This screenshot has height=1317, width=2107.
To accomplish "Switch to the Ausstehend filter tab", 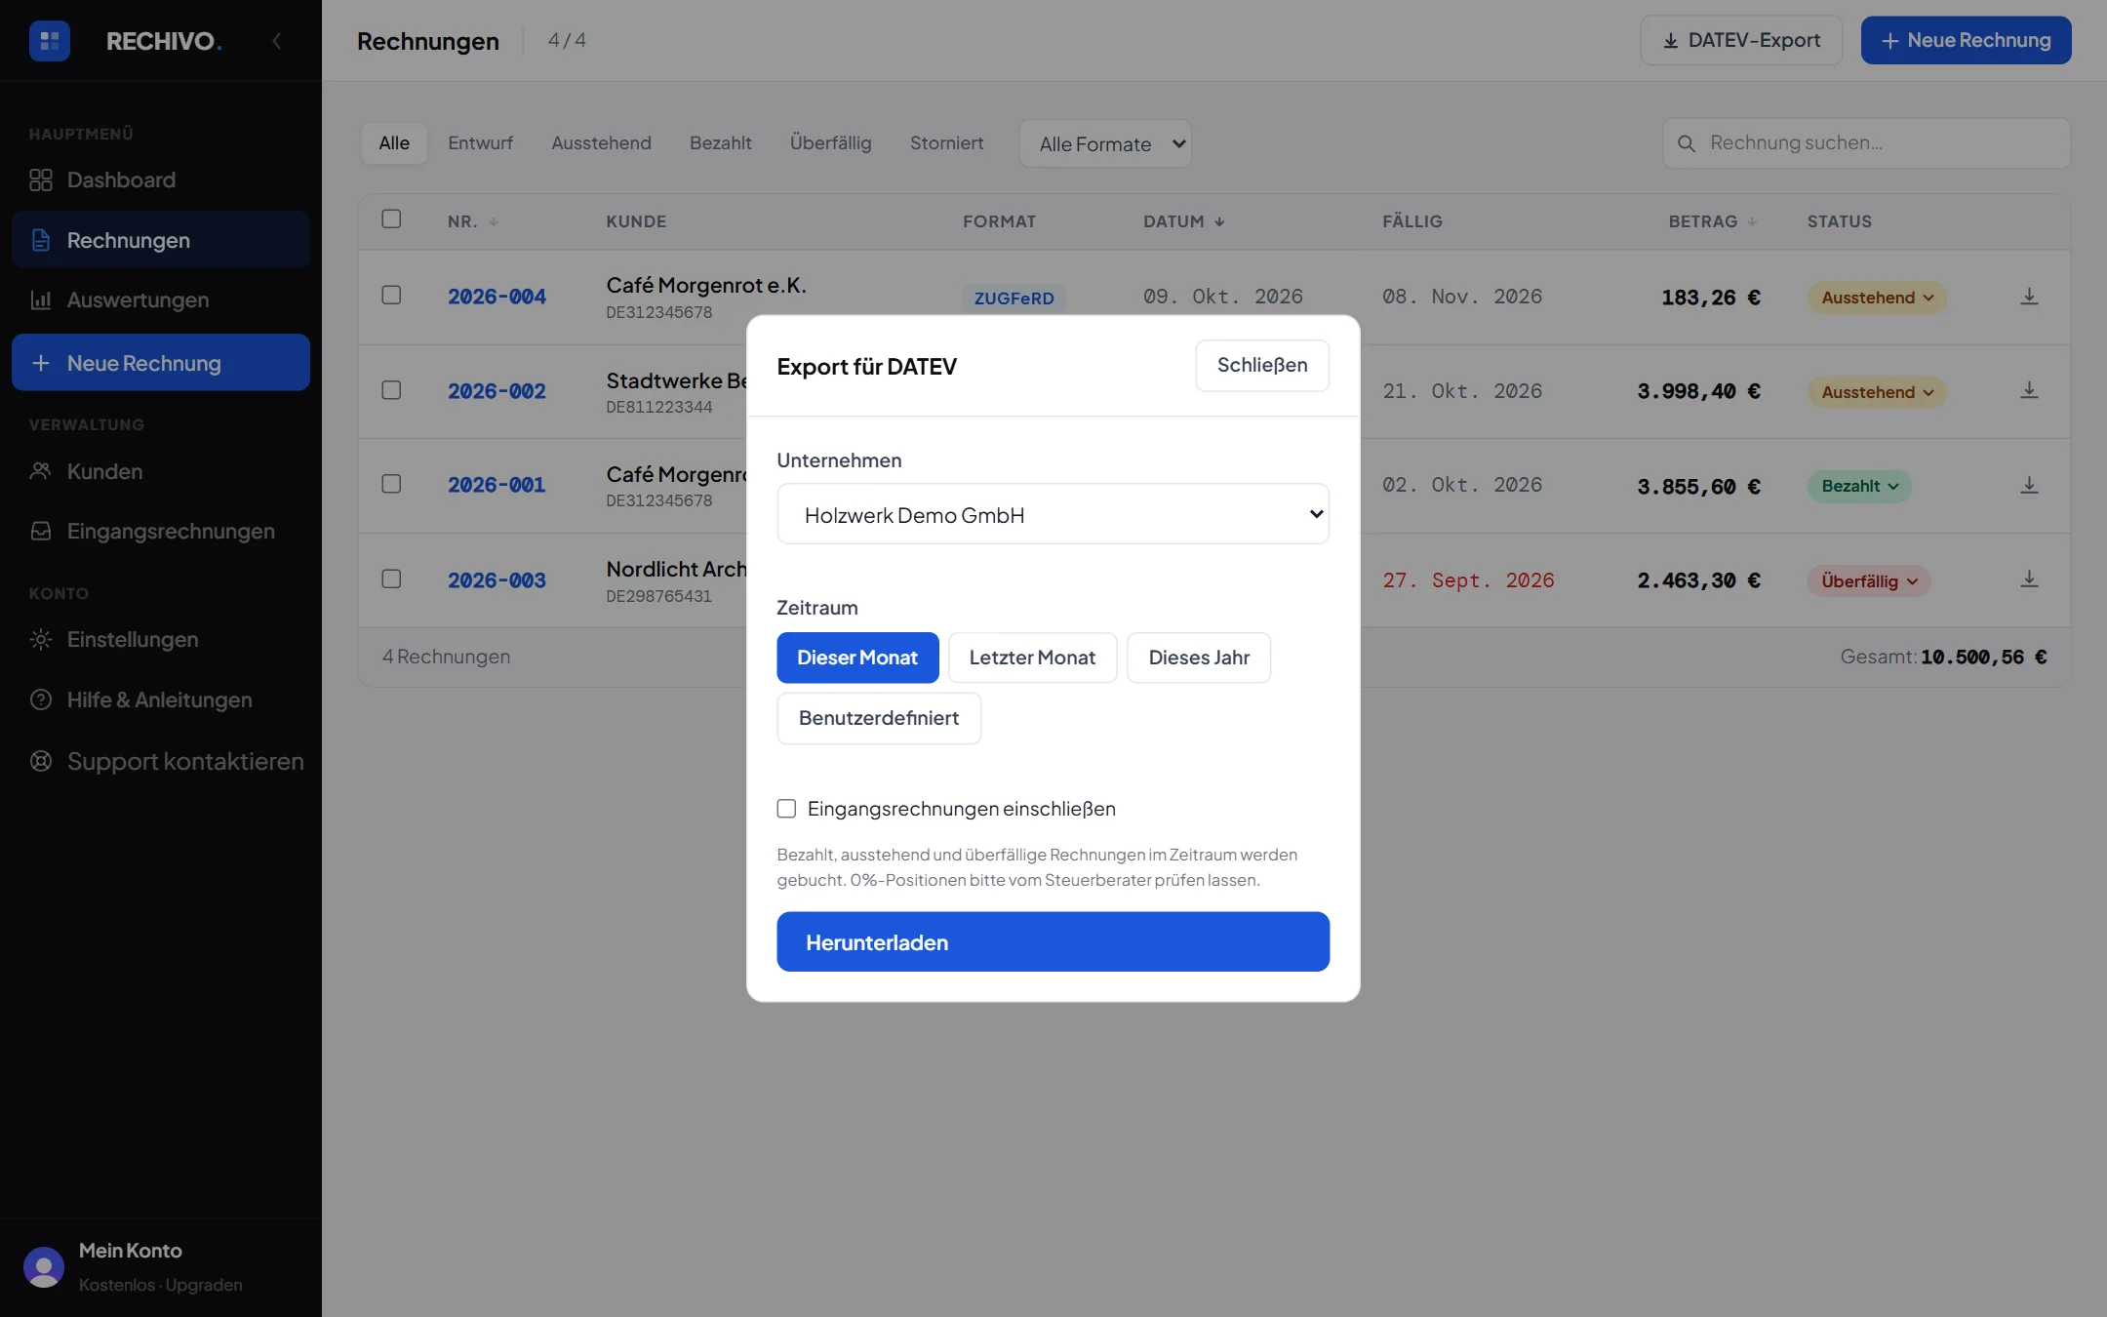I will [x=601, y=143].
